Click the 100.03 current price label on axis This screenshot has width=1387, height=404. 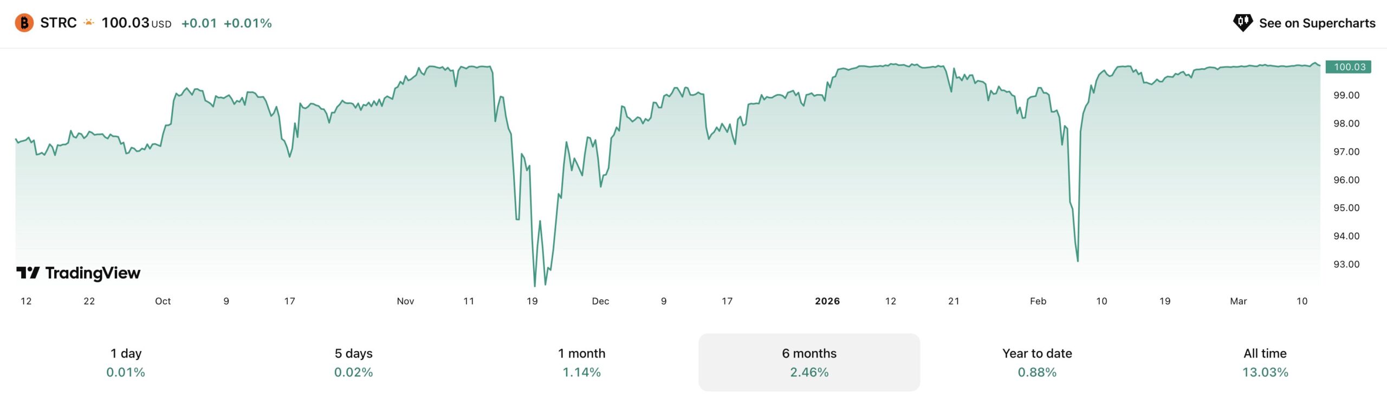pos(1349,67)
